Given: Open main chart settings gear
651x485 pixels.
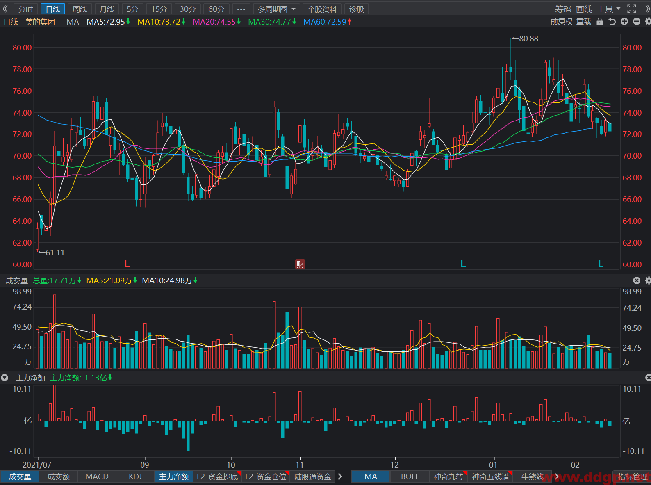Looking at the screenshot, I should 648,22.
